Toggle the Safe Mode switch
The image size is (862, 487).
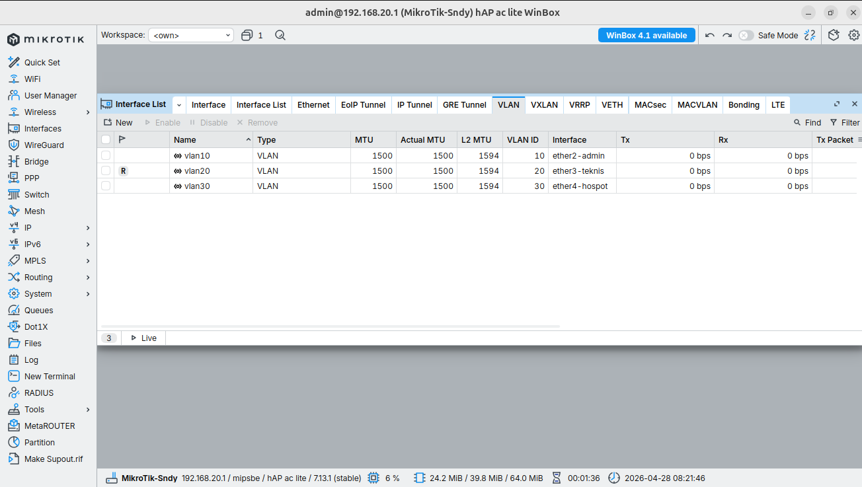point(746,35)
